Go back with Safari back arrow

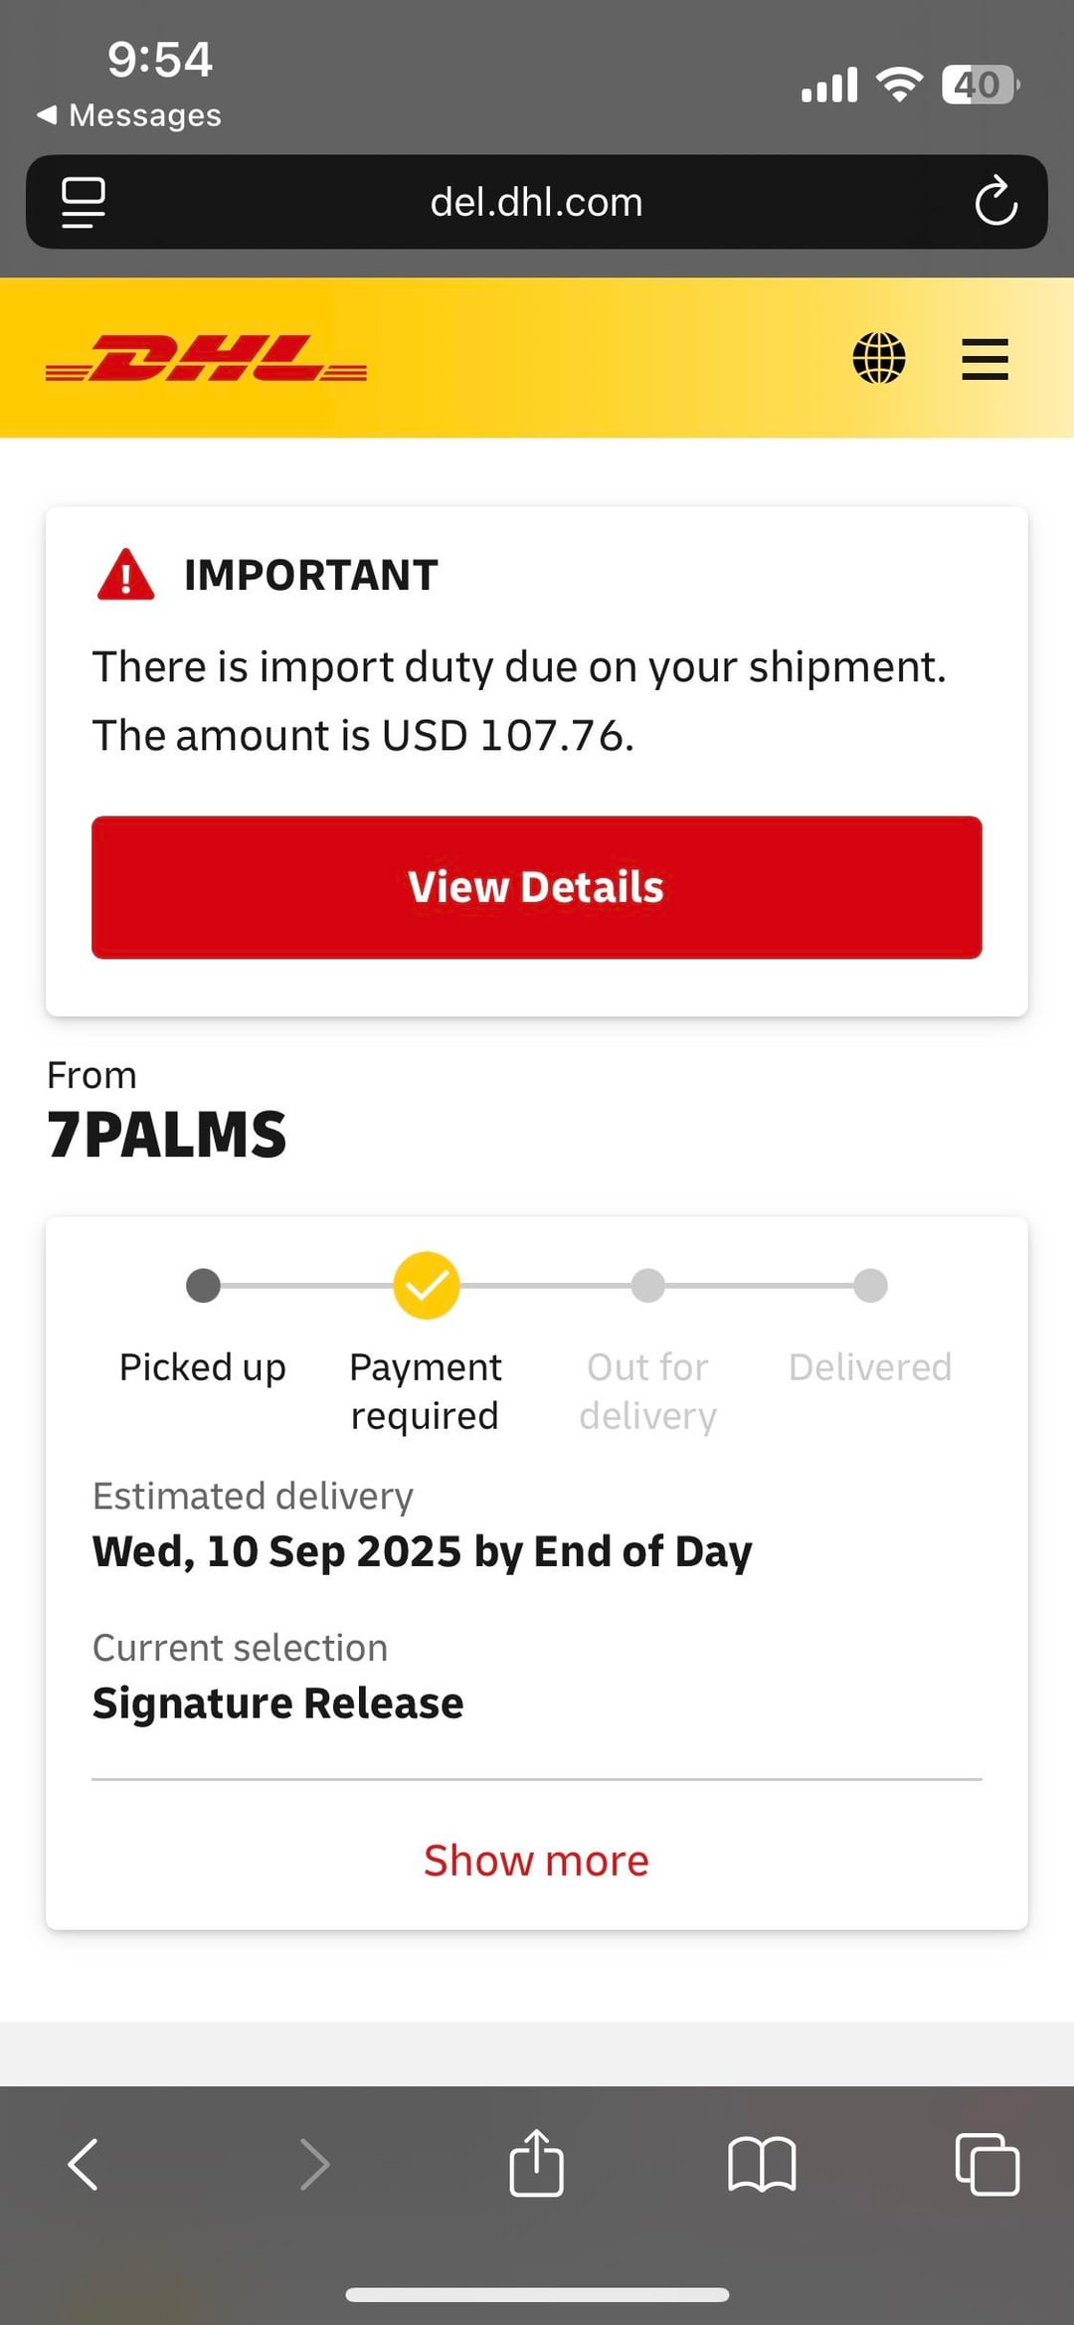click(84, 2164)
